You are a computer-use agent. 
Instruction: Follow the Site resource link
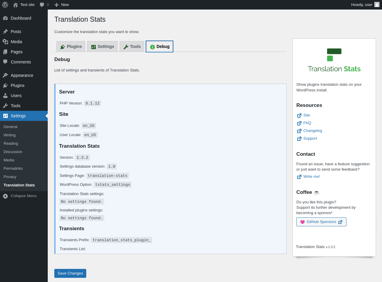[x=307, y=115]
